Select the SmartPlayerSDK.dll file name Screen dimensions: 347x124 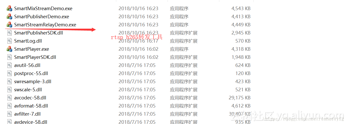(35, 57)
